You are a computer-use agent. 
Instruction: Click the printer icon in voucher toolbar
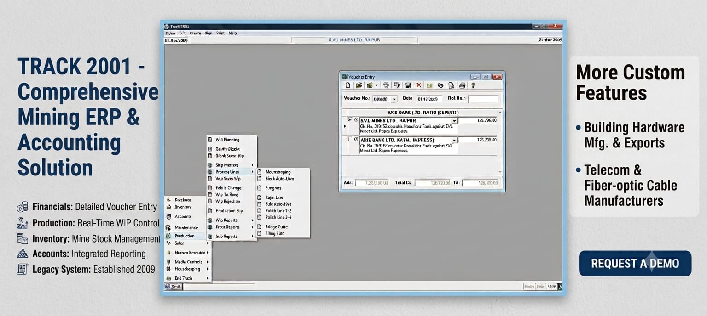pyautogui.click(x=462, y=85)
